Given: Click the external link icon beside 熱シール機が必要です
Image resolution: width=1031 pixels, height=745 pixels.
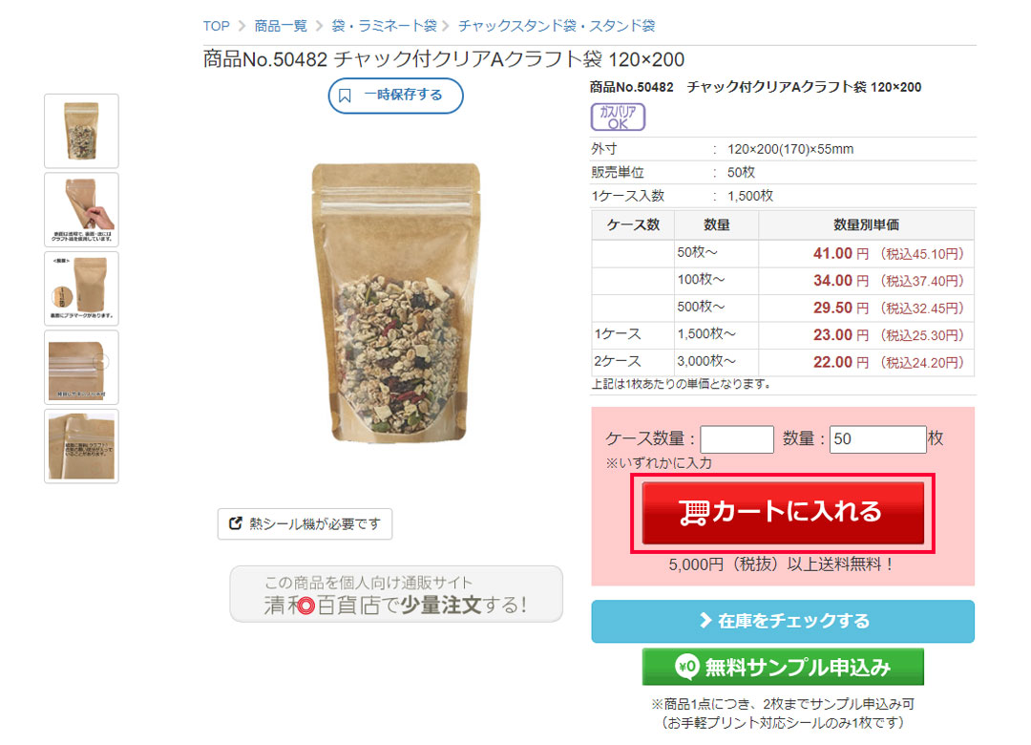Looking at the screenshot, I should pos(235,523).
